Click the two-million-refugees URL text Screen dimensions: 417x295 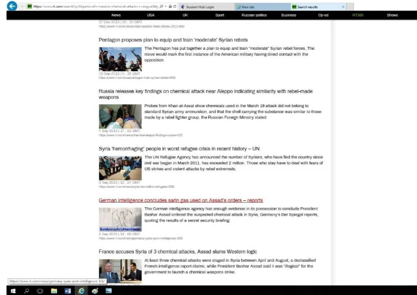click(136, 187)
